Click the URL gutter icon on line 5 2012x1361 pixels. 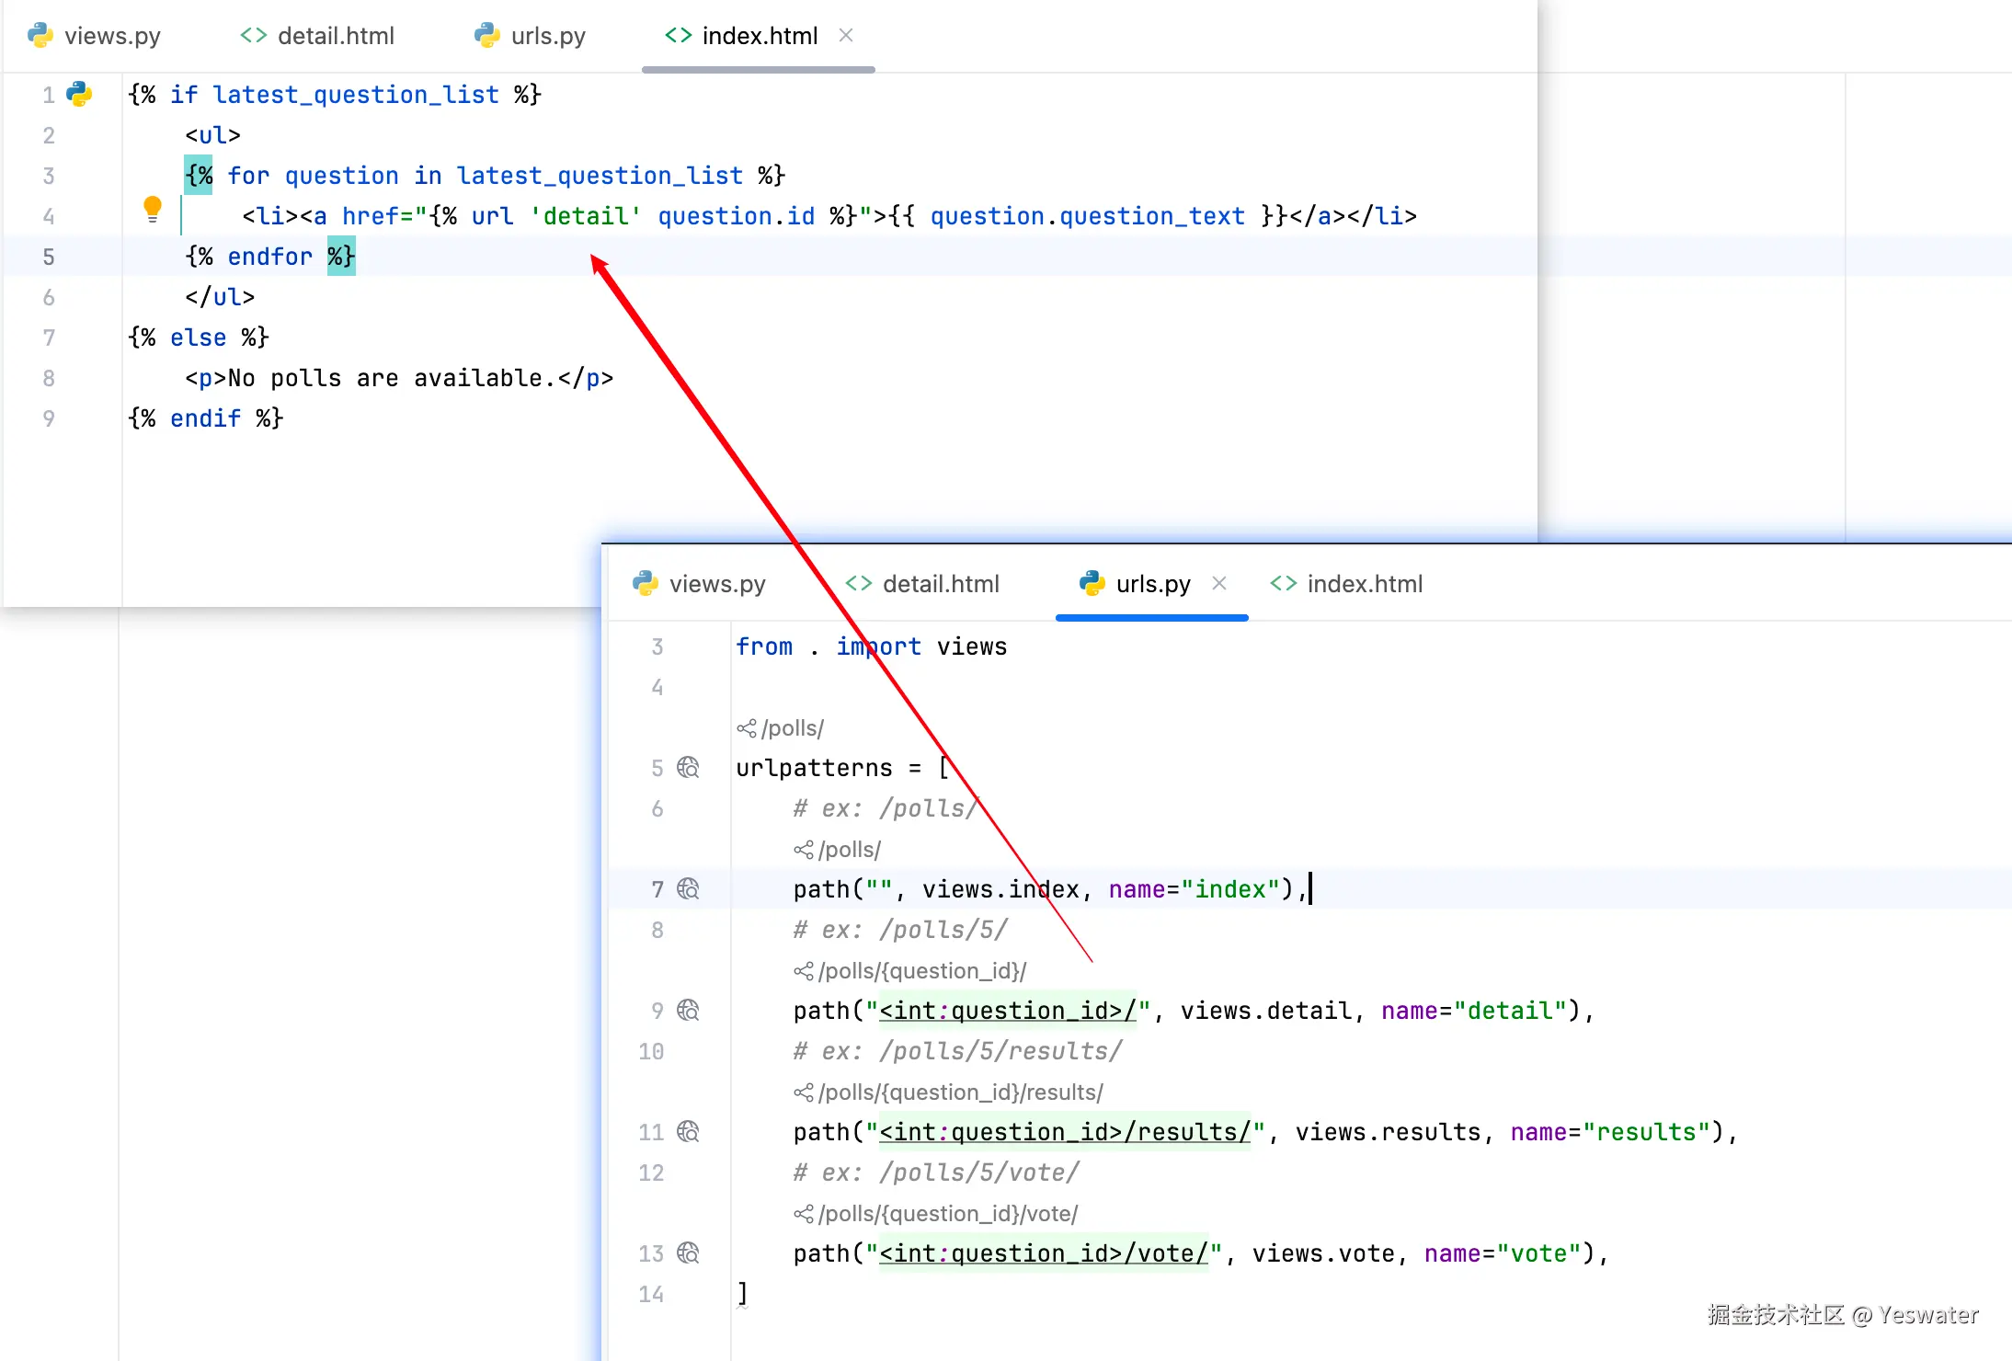tap(688, 767)
